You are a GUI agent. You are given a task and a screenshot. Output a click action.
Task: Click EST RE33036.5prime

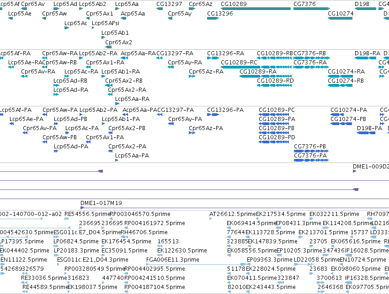tap(24, 283)
